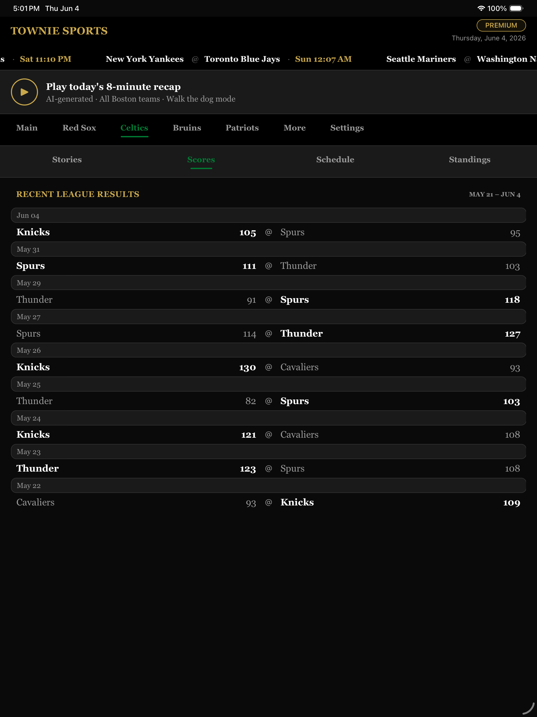The height and width of the screenshot is (717, 537).
Task: Play today's 8-minute recap
Action: 24,92
